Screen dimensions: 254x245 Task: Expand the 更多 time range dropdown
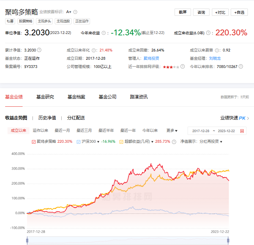click(172, 130)
